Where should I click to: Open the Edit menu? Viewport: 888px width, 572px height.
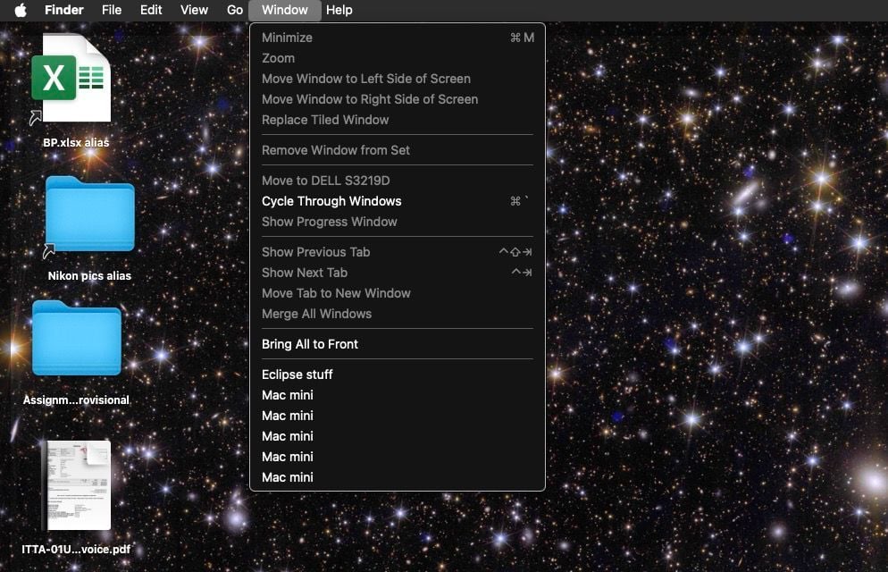(150, 10)
